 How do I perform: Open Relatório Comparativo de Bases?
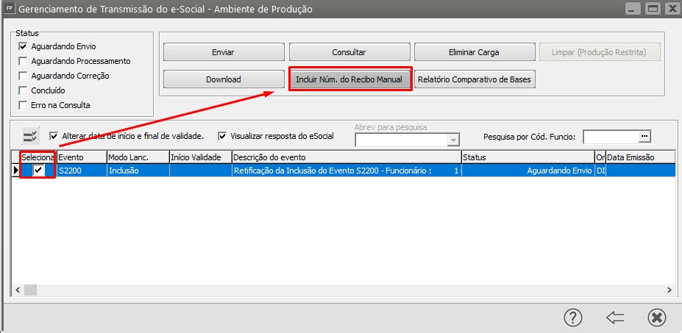(475, 79)
